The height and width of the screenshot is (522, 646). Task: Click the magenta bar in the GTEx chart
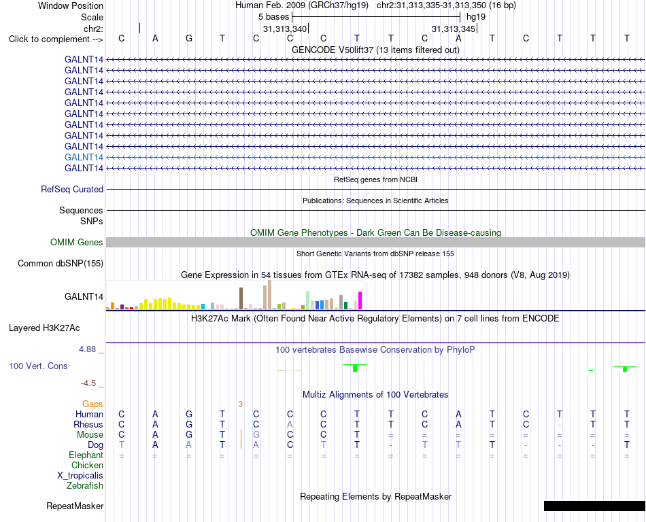pos(360,300)
